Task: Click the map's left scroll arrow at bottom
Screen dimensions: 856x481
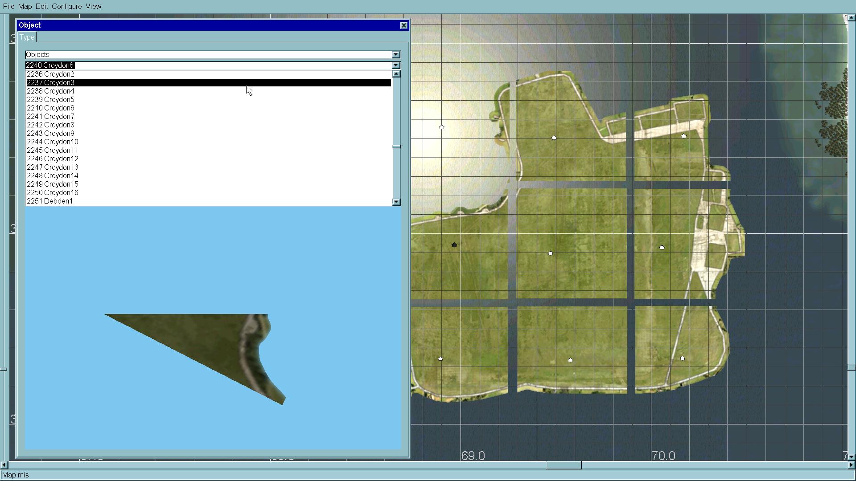Action: pos(4,465)
